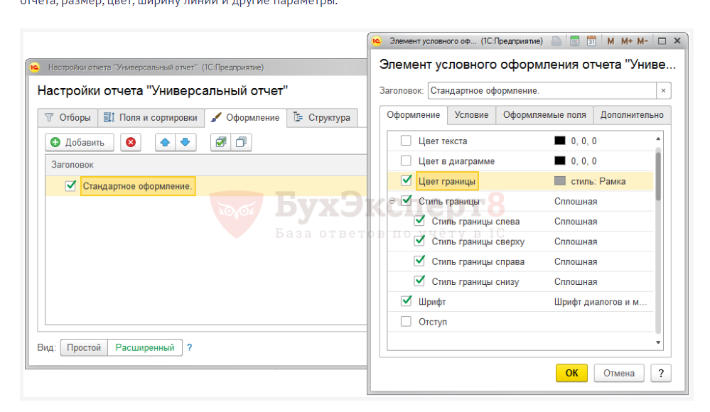Select the Отступ property name
This screenshot has height=412, width=710.
tap(432, 322)
